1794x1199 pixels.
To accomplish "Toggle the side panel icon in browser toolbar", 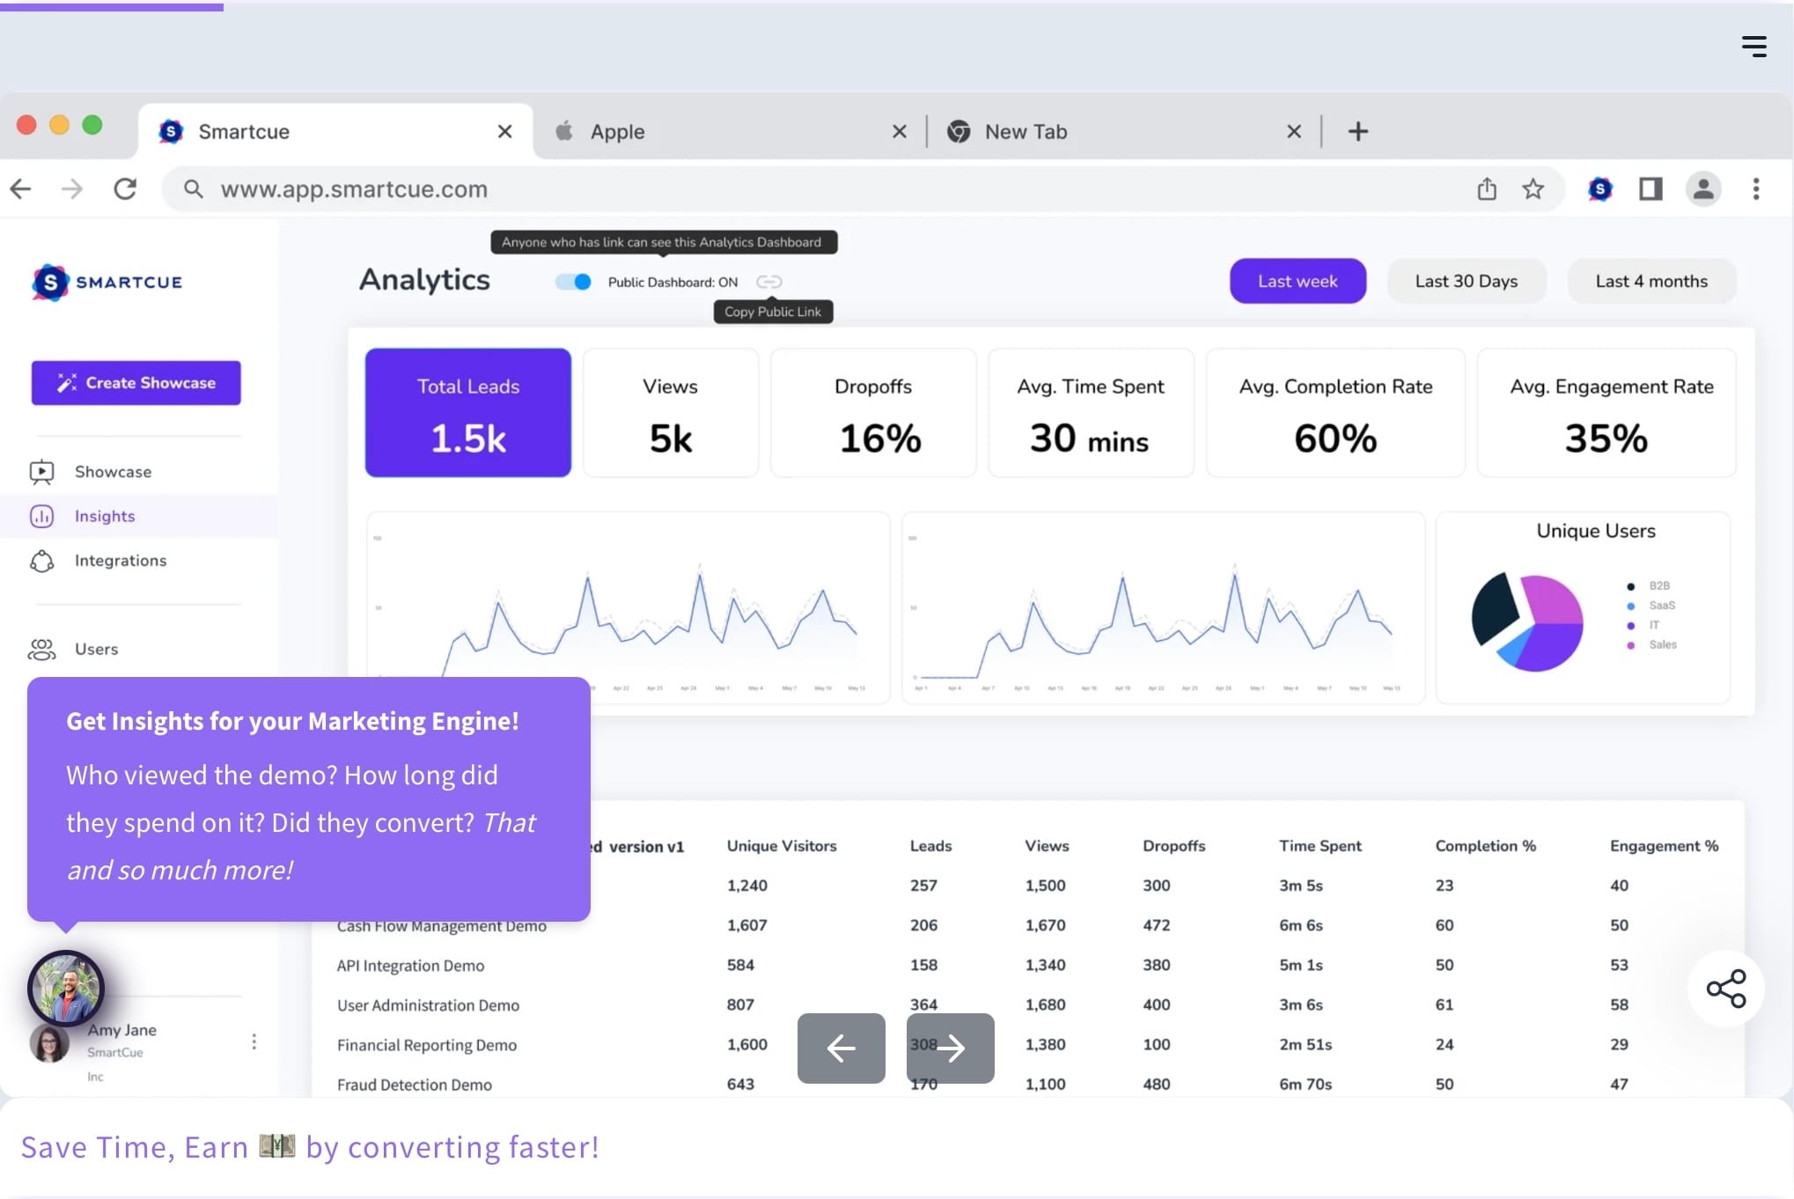I will (1651, 188).
